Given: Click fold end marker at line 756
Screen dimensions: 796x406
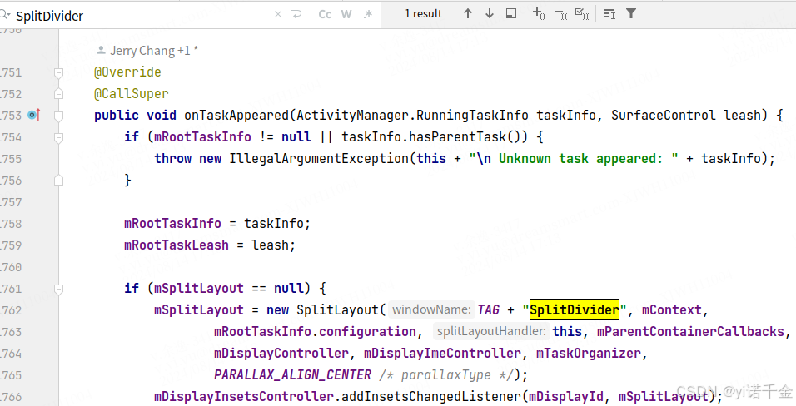Looking at the screenshot, I should 58,181.
